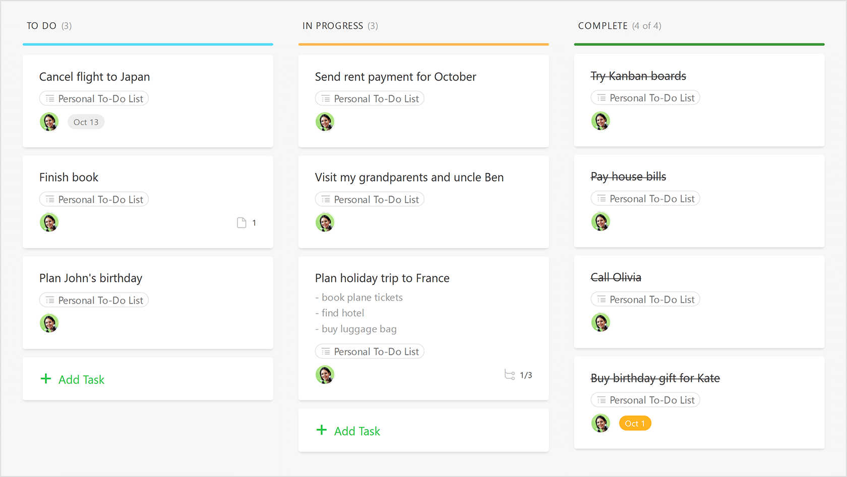
Task: Click the avatar on Pay house bills card
Action: point(600,221)
